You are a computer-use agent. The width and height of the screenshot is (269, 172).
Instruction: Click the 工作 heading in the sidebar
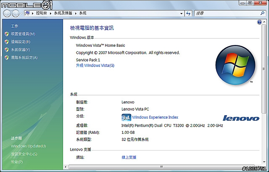pos(15,26)
